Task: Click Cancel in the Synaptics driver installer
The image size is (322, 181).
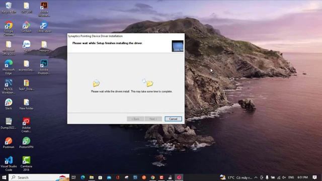Action: pos(173,119)
